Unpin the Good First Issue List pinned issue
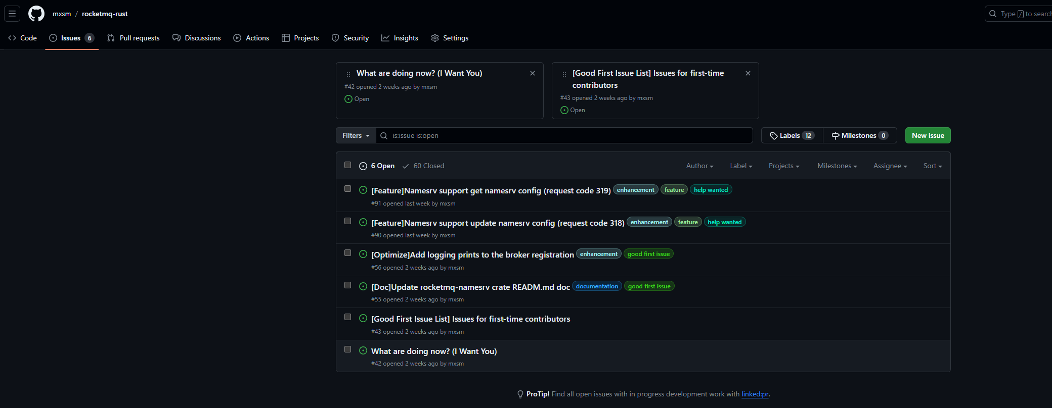1052x408 pixels. tap(748, 73)
